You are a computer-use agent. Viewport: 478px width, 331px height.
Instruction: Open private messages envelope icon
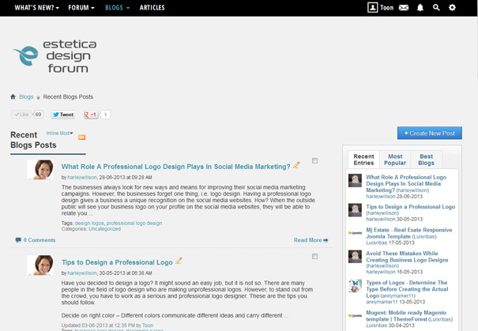coord(404,7)
